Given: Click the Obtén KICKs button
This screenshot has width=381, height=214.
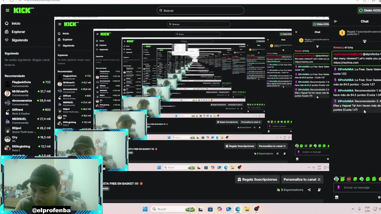Looking at the screenshot, I should click(370, 10).
